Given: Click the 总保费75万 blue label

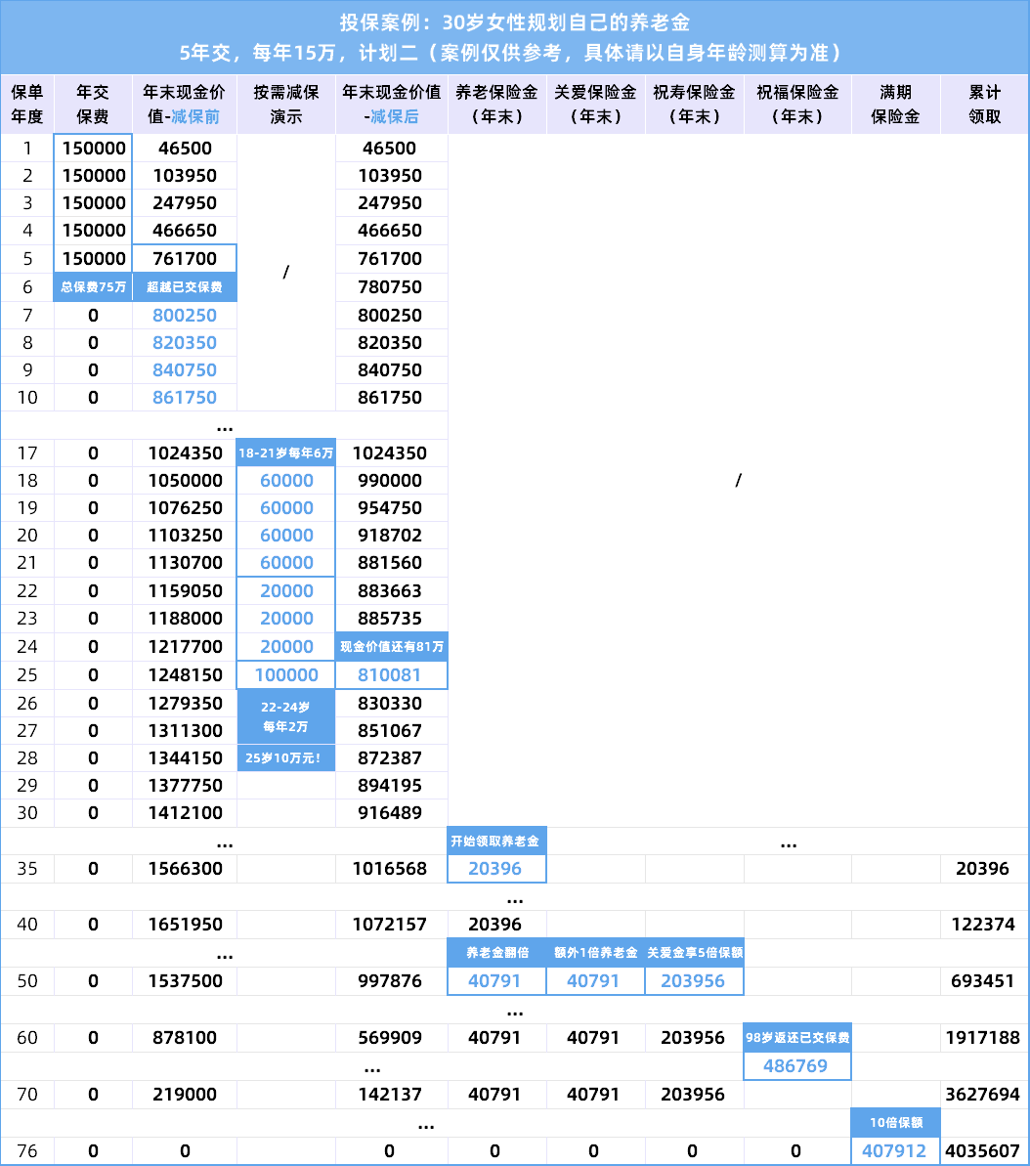Looking at the screenshot, I should pyautogui.click(x=93, y=287).
